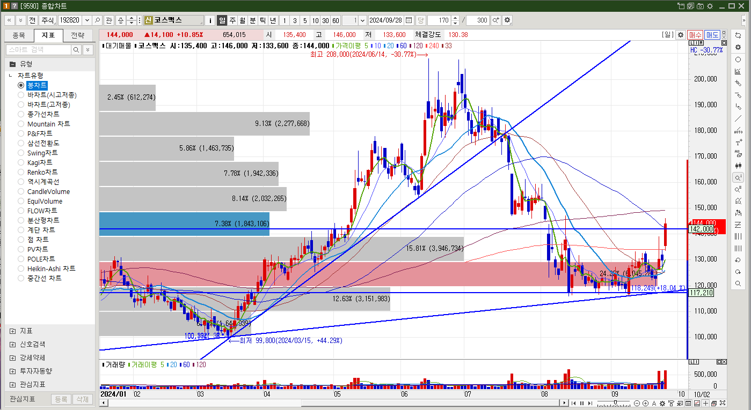Select the Mountain 차트 radio option
751x410 pixels.
pyautogui.click(x=21, y=124)
